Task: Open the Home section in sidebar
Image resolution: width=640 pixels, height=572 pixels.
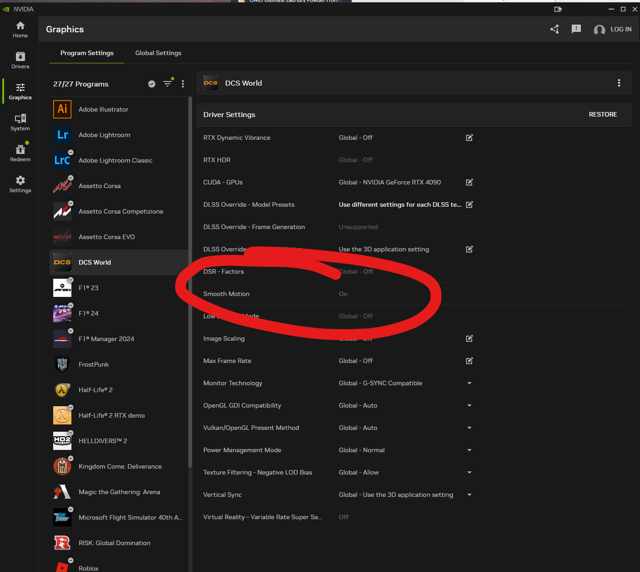Action: [20, 30]
